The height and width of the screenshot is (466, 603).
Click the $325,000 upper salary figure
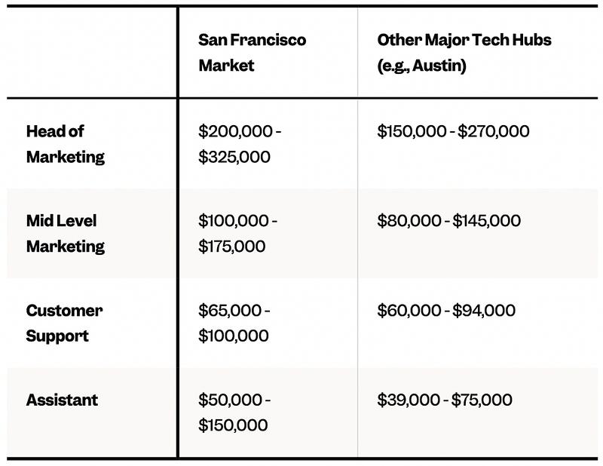pyautogui.click(x=234, y=157)
